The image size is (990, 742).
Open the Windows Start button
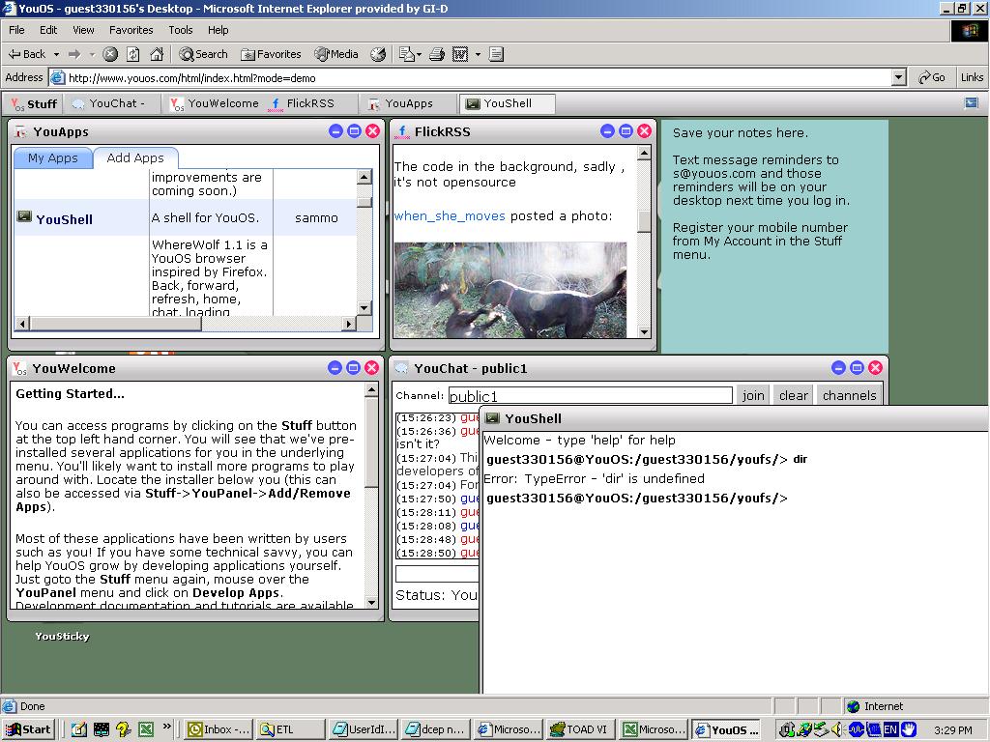tap(28, 729)
